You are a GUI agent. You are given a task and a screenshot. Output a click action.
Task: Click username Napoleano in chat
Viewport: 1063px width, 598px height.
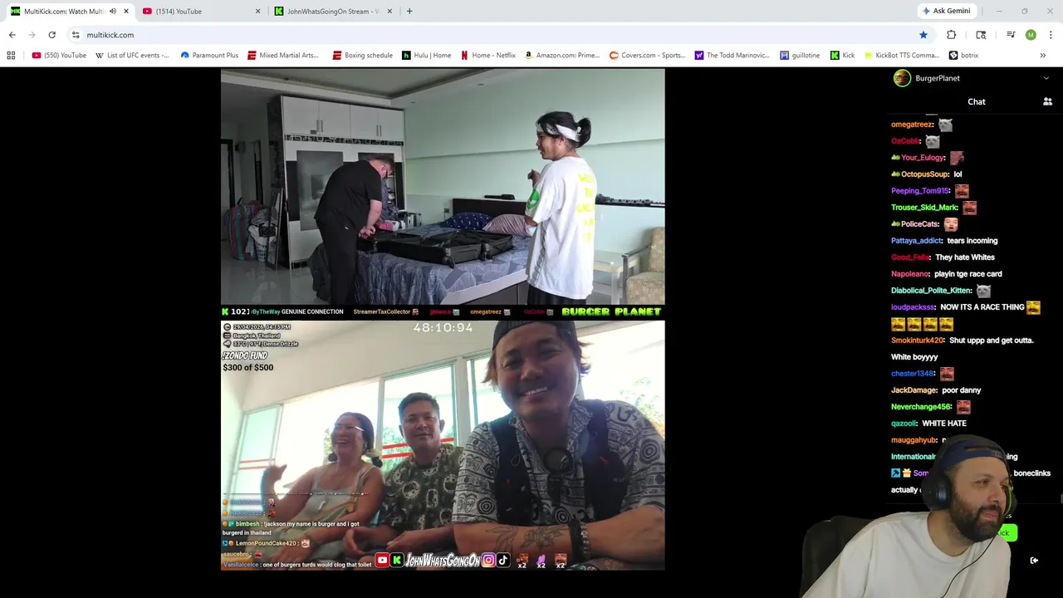click(910, 274)
